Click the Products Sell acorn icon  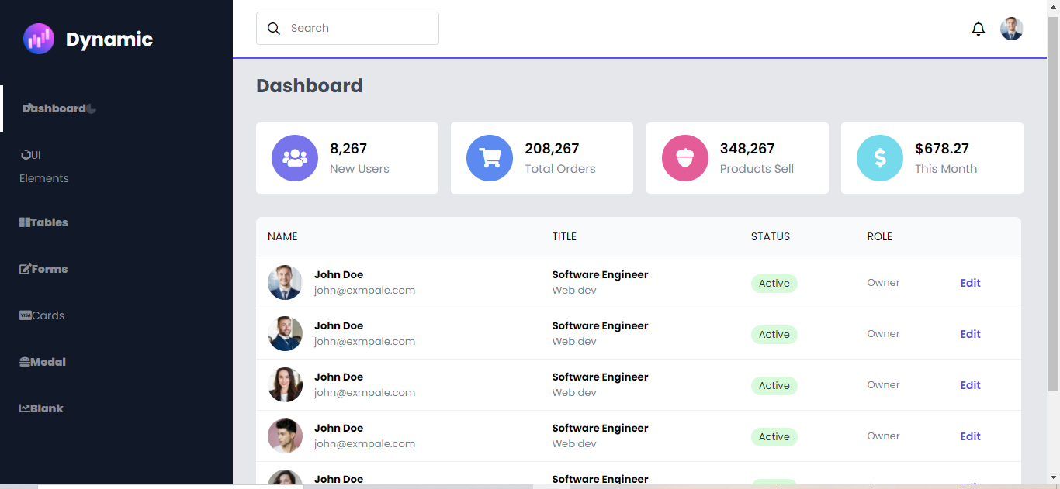[685, 158]
